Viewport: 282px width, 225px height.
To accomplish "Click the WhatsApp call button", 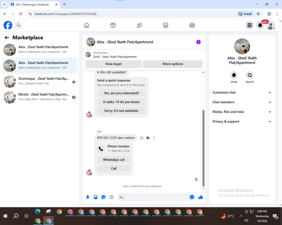I will (x=114, y=160).
